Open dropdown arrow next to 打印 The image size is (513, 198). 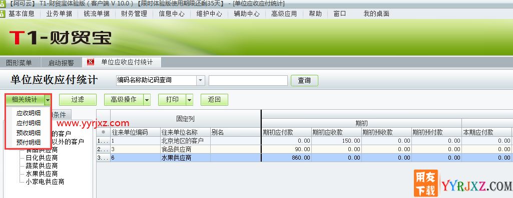[189, 100]
